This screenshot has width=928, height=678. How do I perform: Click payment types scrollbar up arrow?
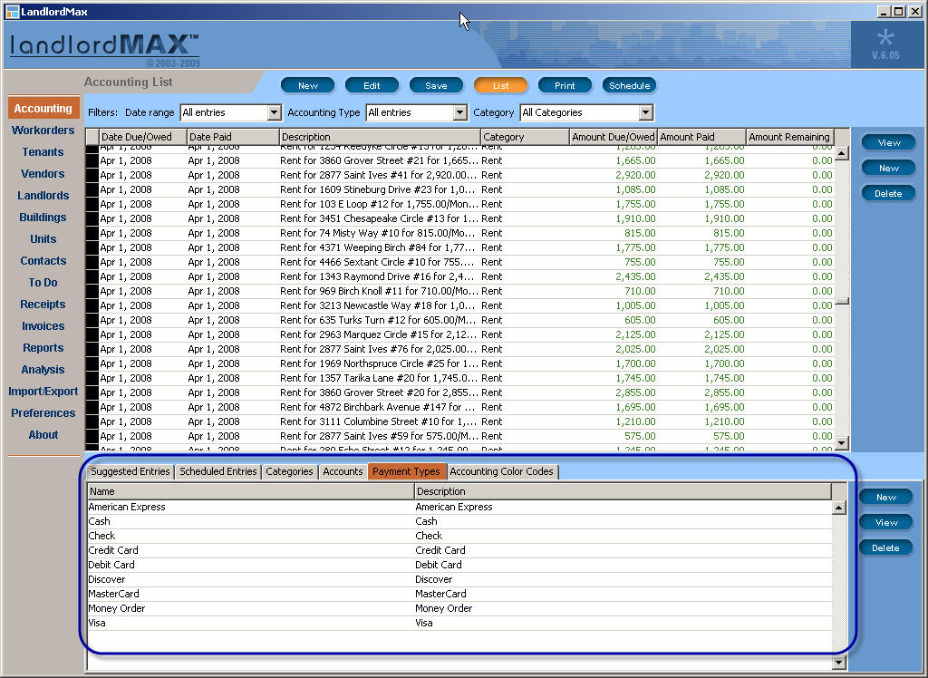[x=838, y=508]
